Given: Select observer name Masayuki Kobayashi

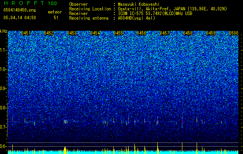Looking at the screenshot, I should (139, 4).
